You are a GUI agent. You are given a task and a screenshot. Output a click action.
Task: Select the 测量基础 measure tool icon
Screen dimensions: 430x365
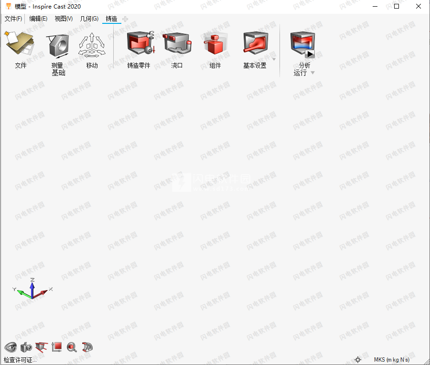(x=58, y=46)
